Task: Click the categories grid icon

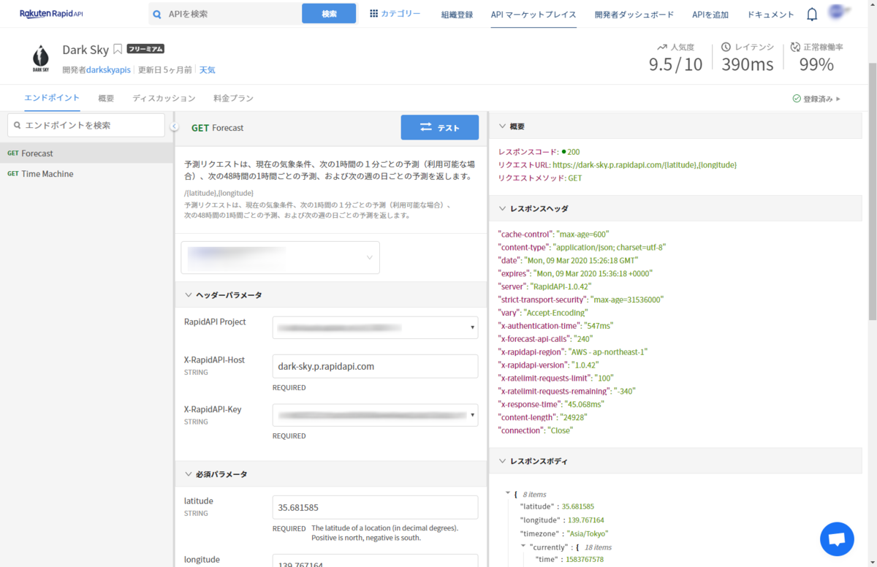Action: pyautogui.click(x=374, y=13)
